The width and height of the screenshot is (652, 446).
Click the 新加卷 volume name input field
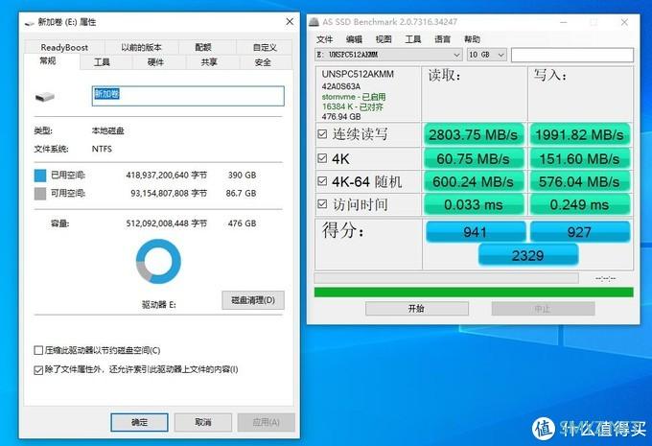(x=188, y=96)
